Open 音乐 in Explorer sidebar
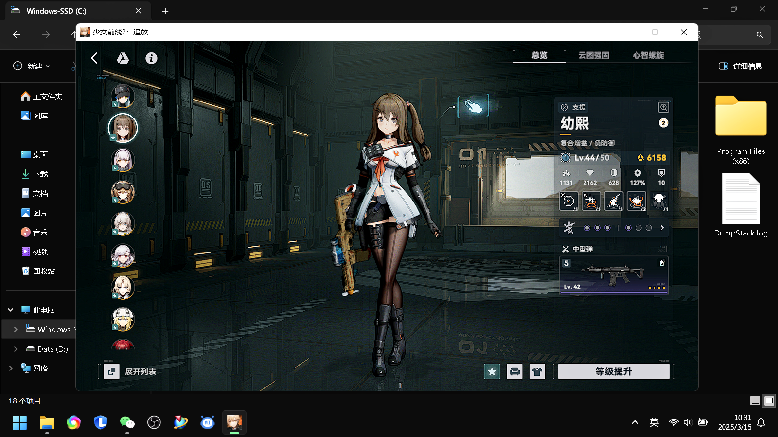 click(x=35, y=232)
